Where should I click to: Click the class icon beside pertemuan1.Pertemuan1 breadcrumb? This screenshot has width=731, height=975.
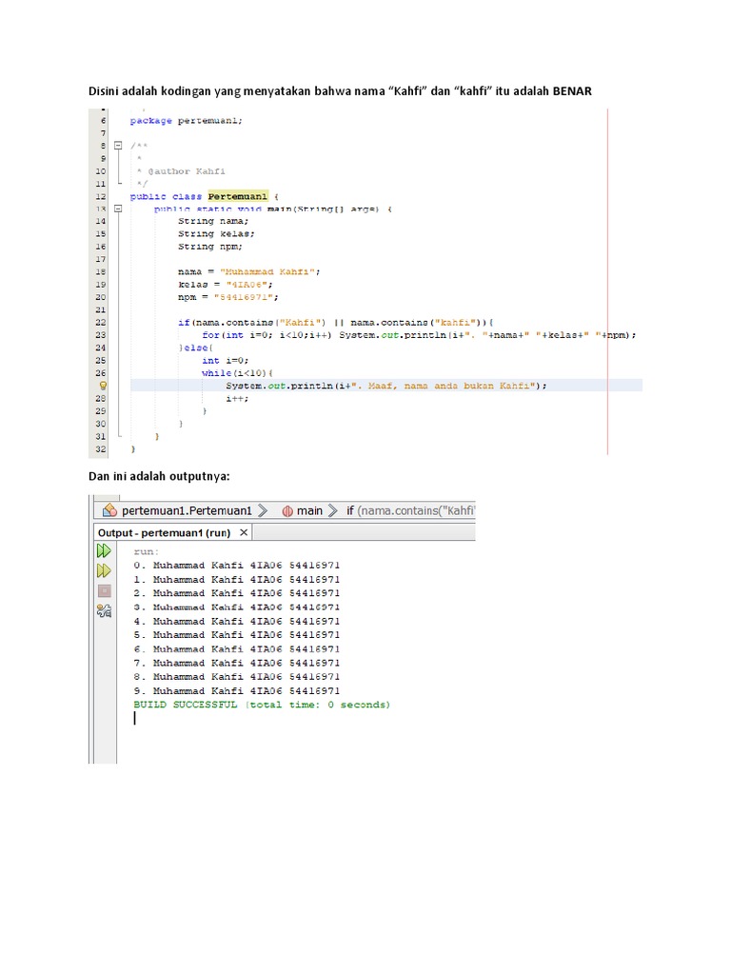pos(110,510)
